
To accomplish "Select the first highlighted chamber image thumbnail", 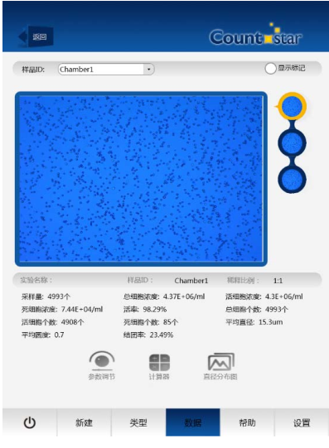I will (x=292, y=106).
